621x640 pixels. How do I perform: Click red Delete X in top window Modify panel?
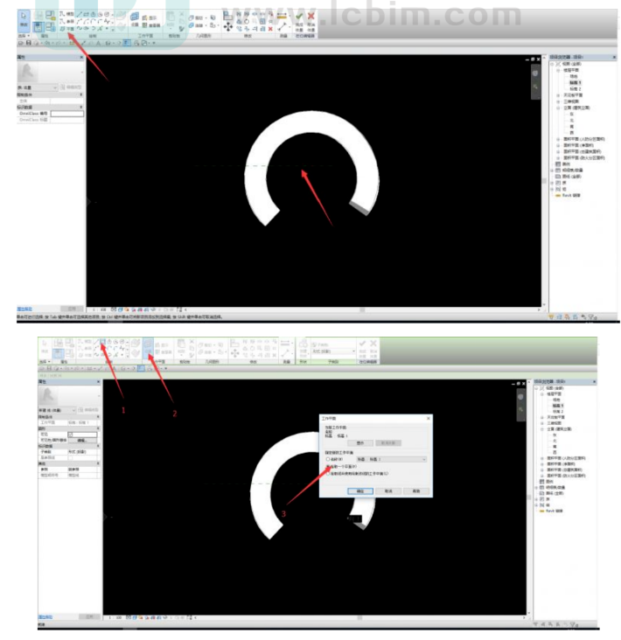pyautogui.click(x=270, y=29)
